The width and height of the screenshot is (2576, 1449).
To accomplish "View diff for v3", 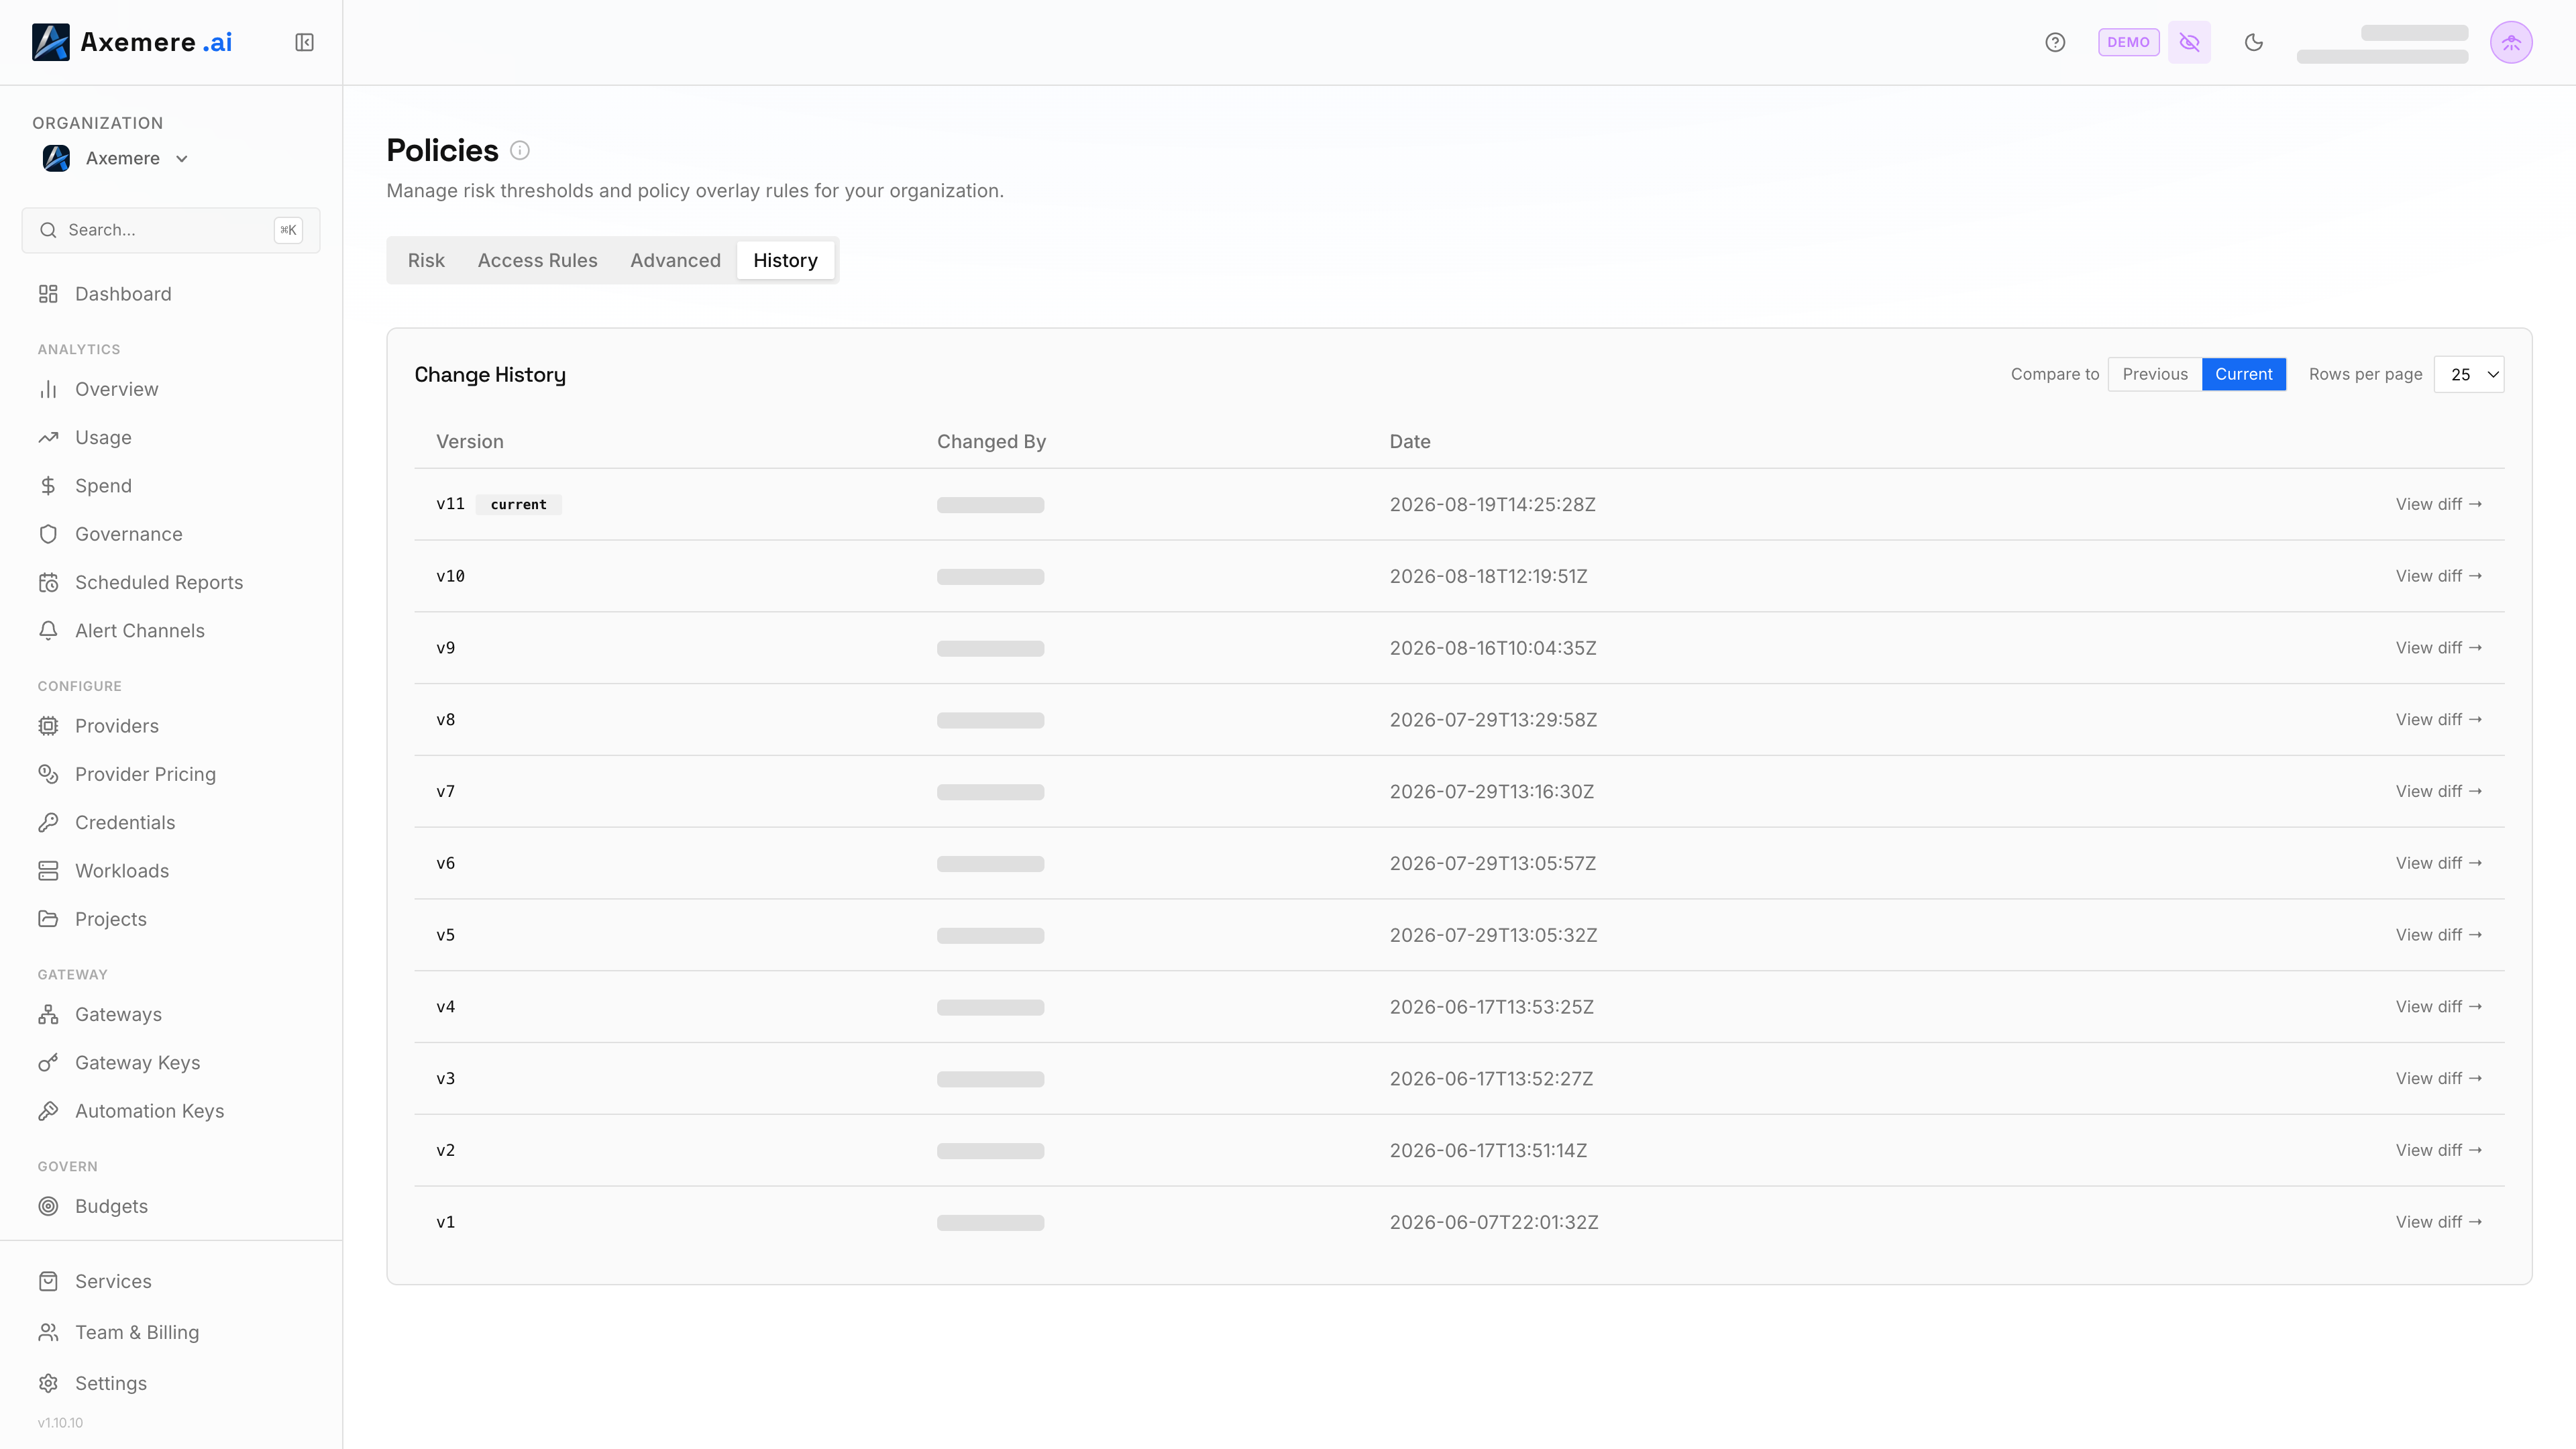I will (2438, 1078).
